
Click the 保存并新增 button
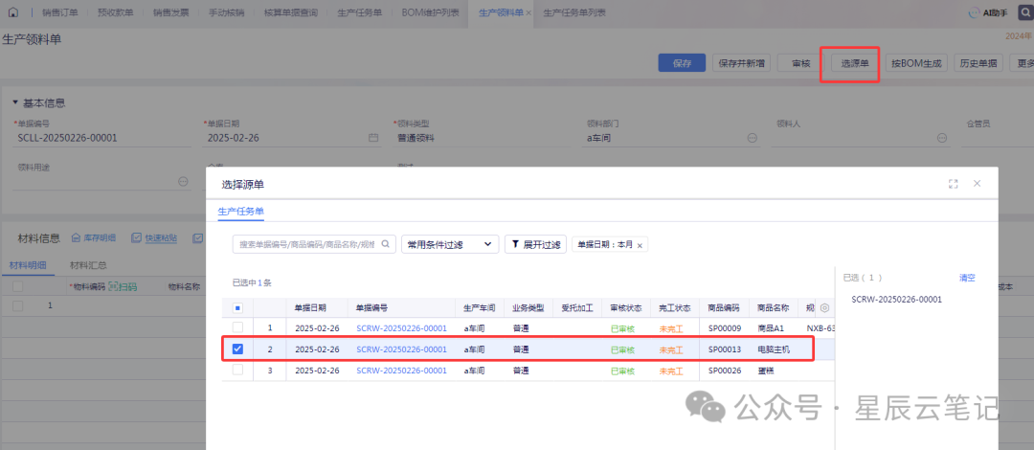[x=742, y=63]
